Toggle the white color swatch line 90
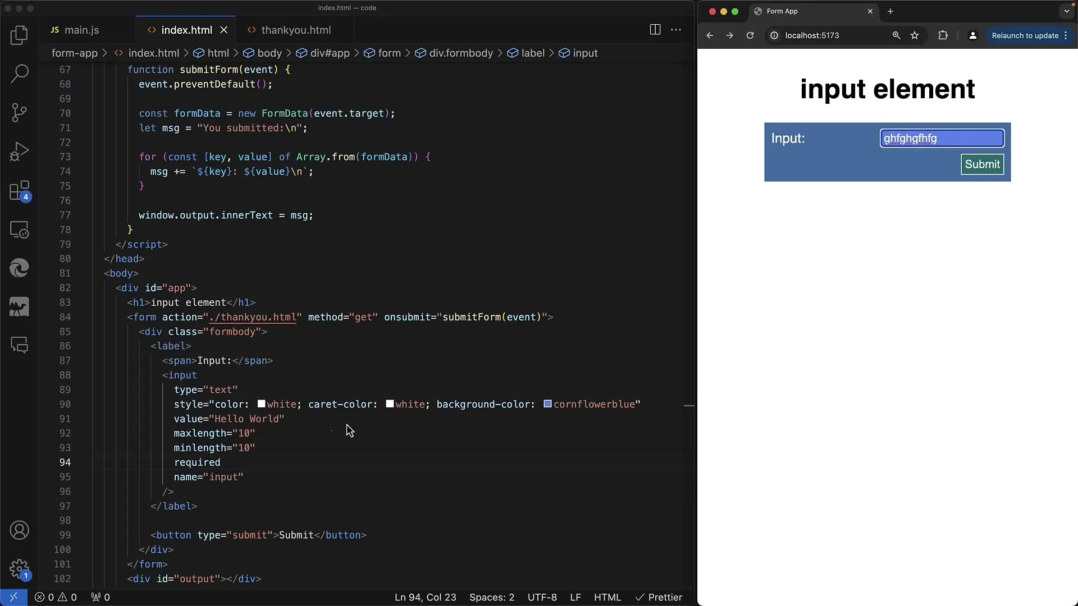 tap(261, 403)
